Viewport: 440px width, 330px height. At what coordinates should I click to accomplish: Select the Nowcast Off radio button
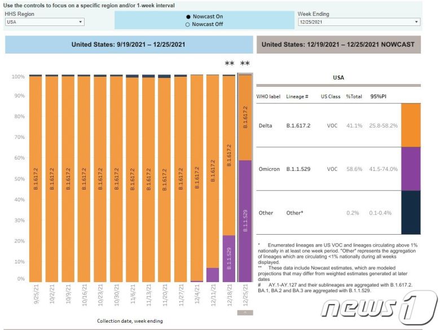pos(188,24)
